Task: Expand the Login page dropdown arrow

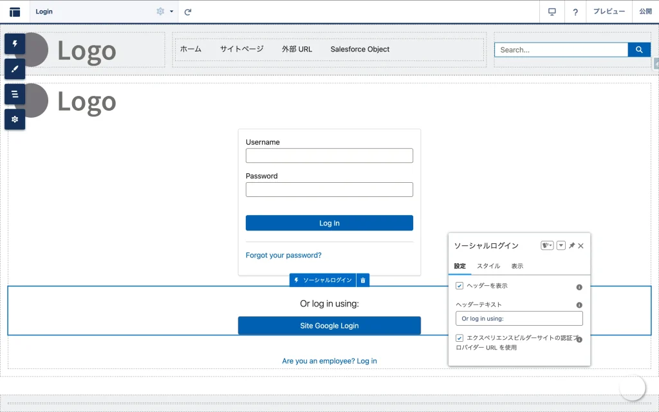Action: [x=172, y=12]
